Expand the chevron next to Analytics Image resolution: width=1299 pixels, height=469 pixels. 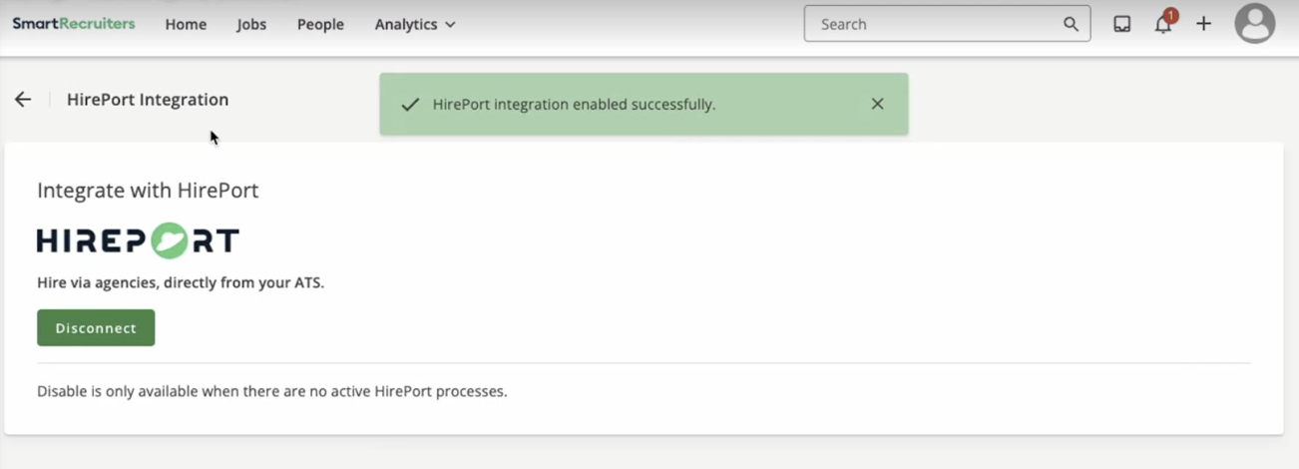[450, 25]
